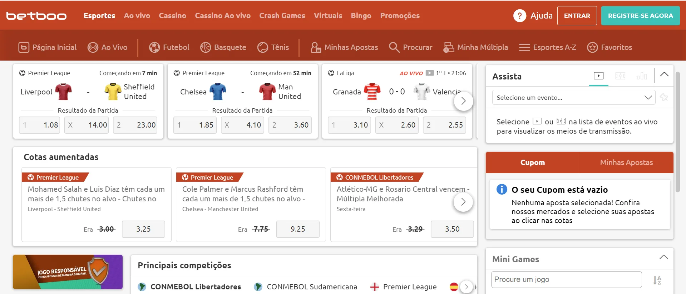
Task: Open Favoritos star icon
Action: (592, 47)
